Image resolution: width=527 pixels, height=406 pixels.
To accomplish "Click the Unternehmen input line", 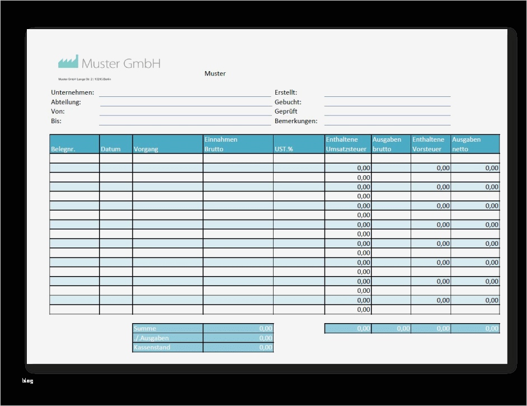I will coord(185,95).
